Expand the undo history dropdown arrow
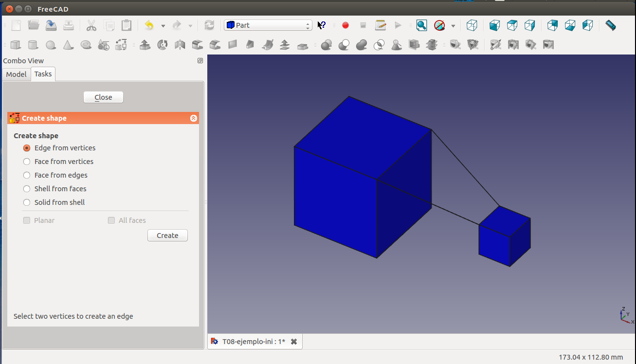This screenshot has height=364, width=636. [x=163, y=26]
